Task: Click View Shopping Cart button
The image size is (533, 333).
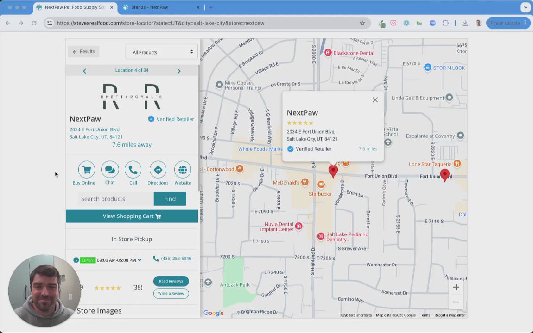Action: point(132,216)
